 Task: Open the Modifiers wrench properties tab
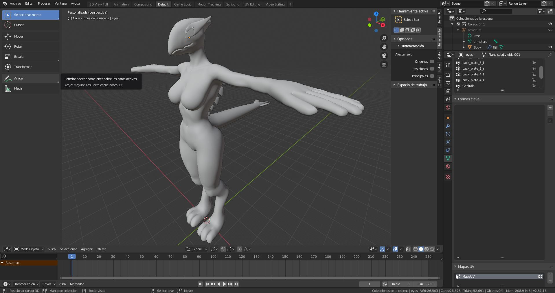tap(448, 126)
